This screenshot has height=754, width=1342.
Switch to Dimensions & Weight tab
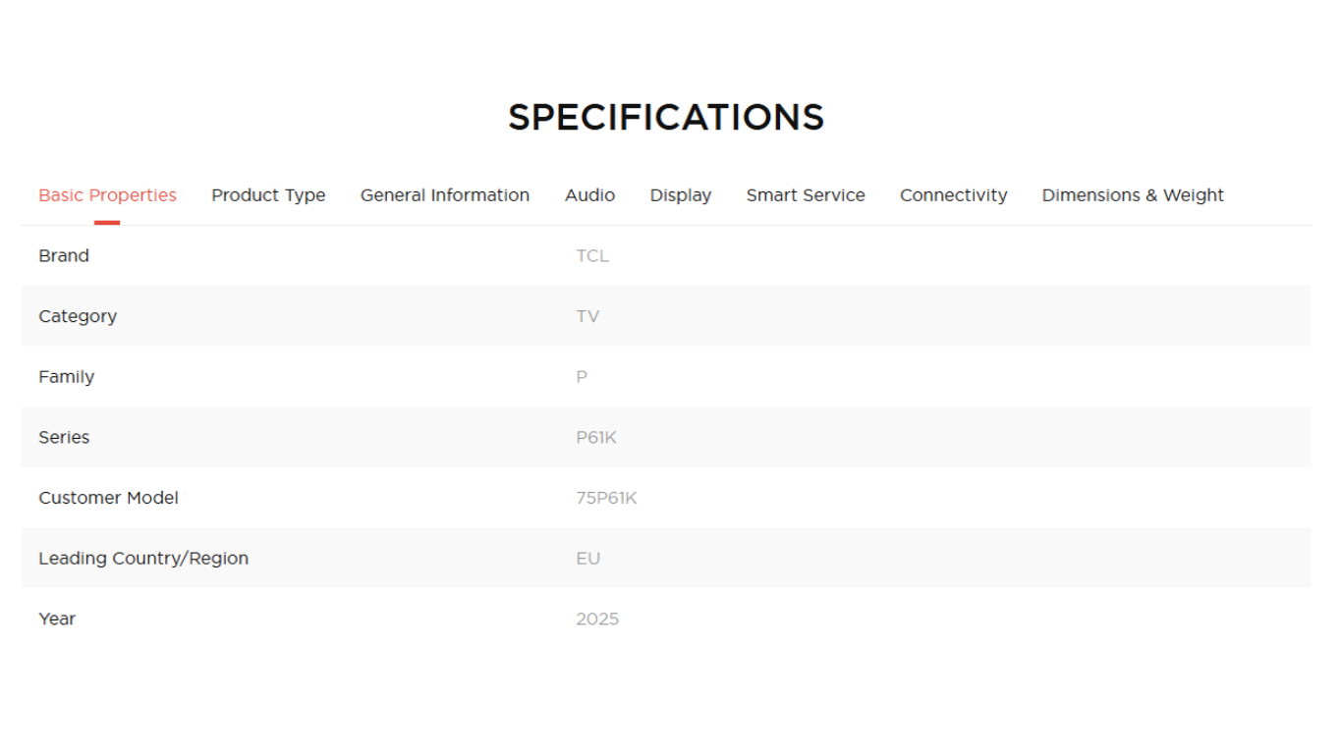(x=1133, y=195)
